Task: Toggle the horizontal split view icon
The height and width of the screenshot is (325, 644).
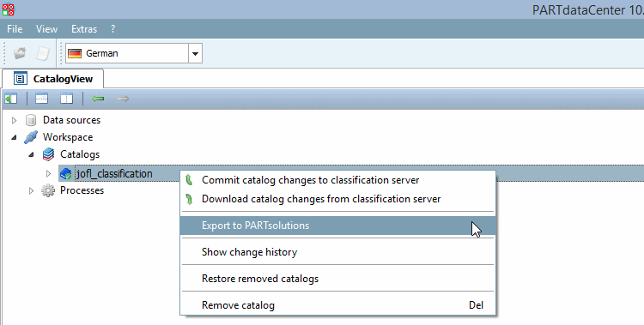Action: tap(41, 99)
